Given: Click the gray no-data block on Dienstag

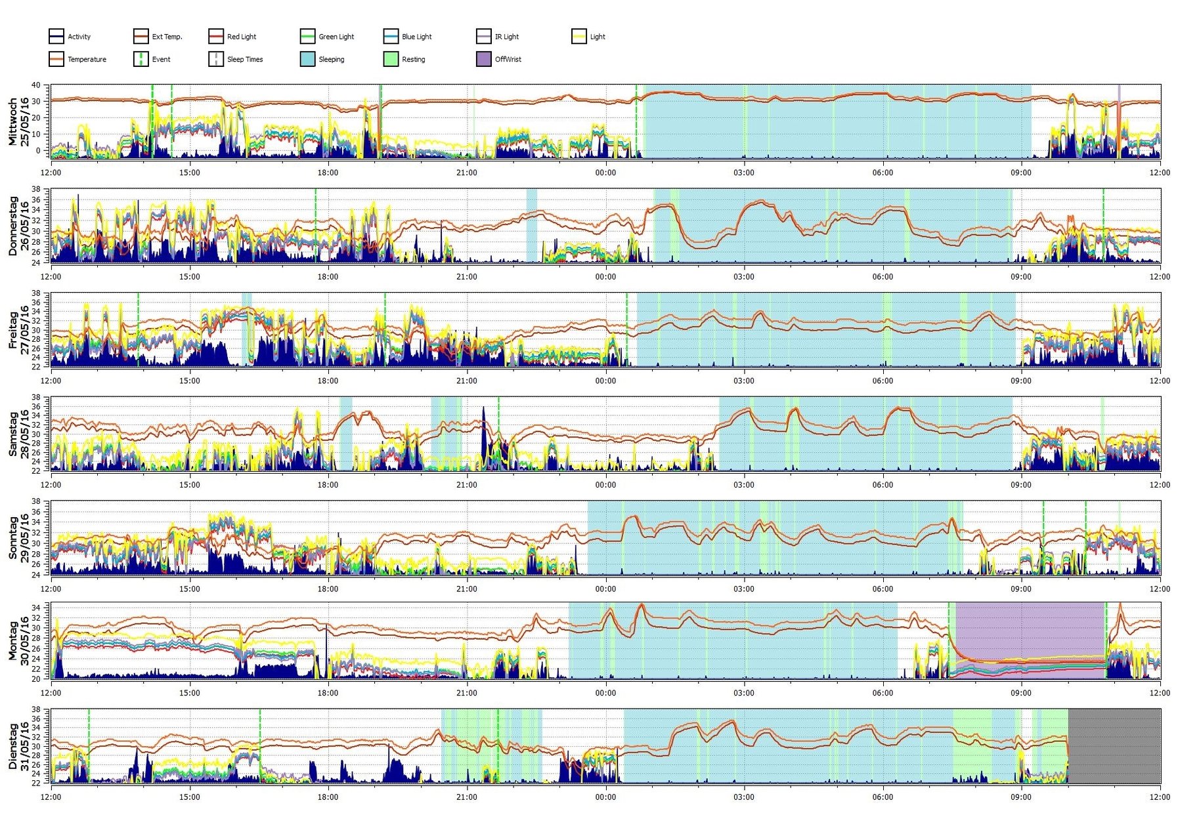Looking at the screenshot, I should pyautogui.click(x=1114, y=745).
